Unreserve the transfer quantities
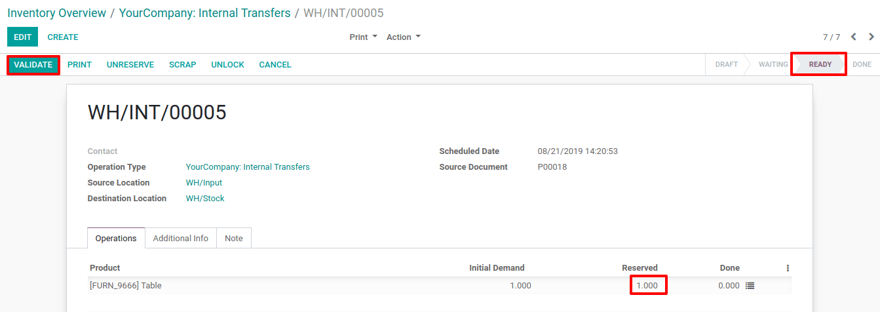The height and width of the screenshot is (312, 880). pos(130,65)
